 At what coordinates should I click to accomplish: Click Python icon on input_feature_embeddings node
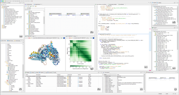pyautogui.click(x=50, y=14)
